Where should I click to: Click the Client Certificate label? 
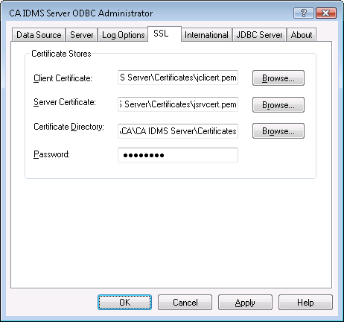click(x=63, y=78)
